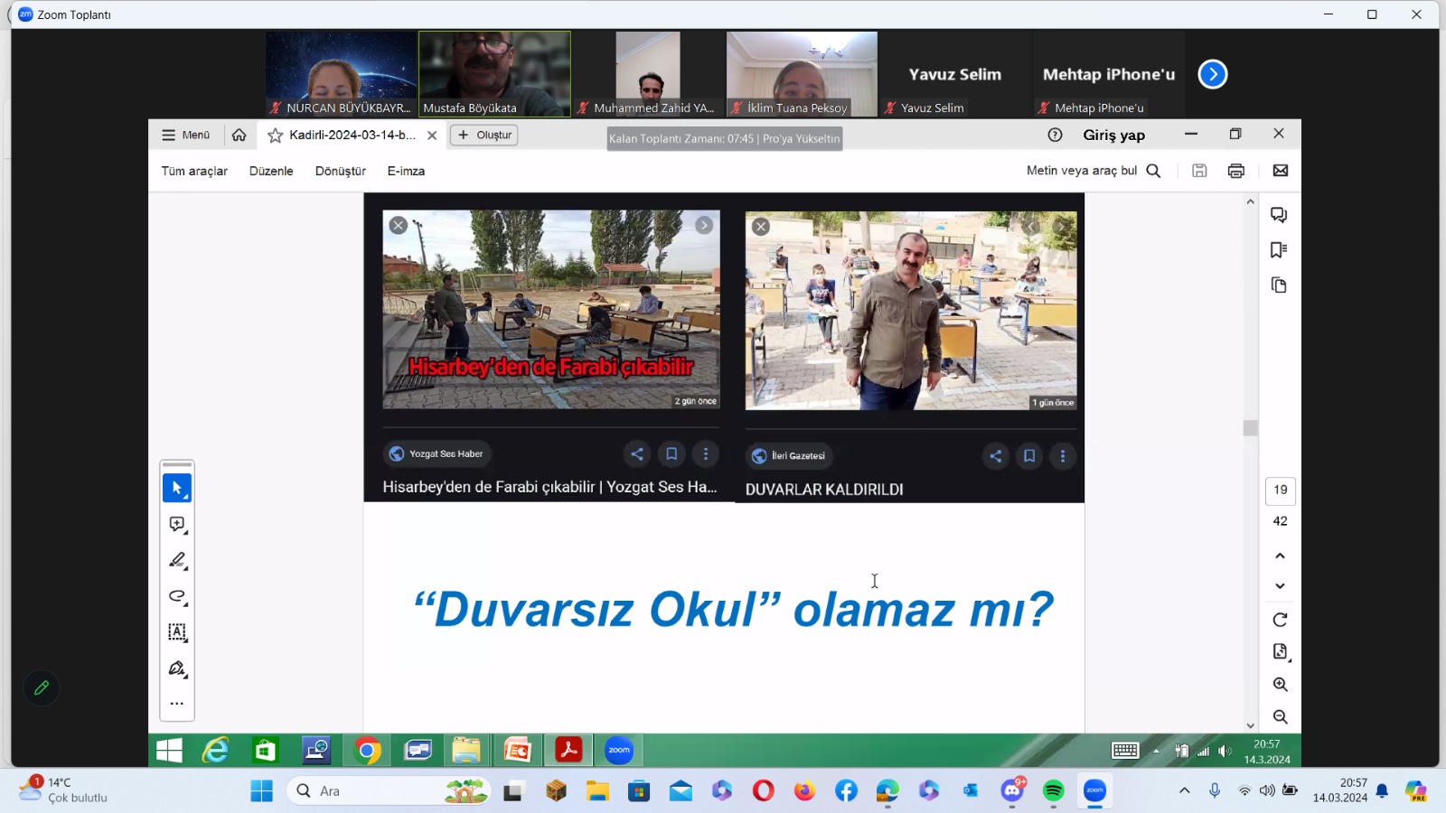
Task: Open the bookmarks panel icon
Action: 1278,250
